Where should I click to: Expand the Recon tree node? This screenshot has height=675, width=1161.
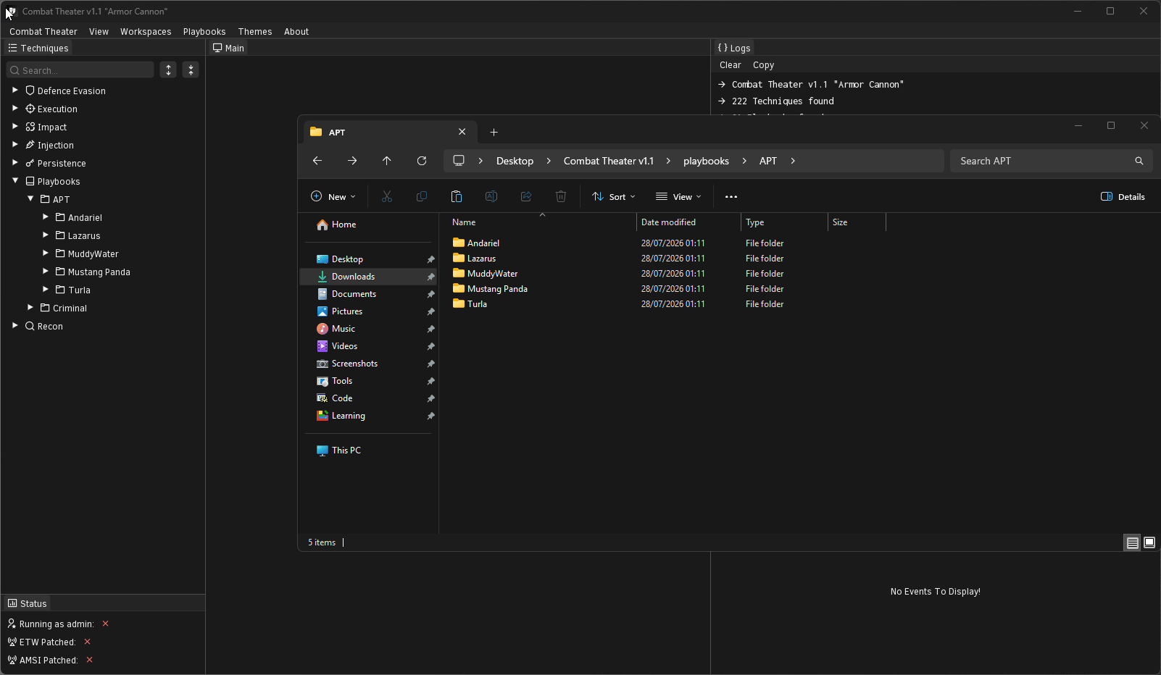(15, 325)
